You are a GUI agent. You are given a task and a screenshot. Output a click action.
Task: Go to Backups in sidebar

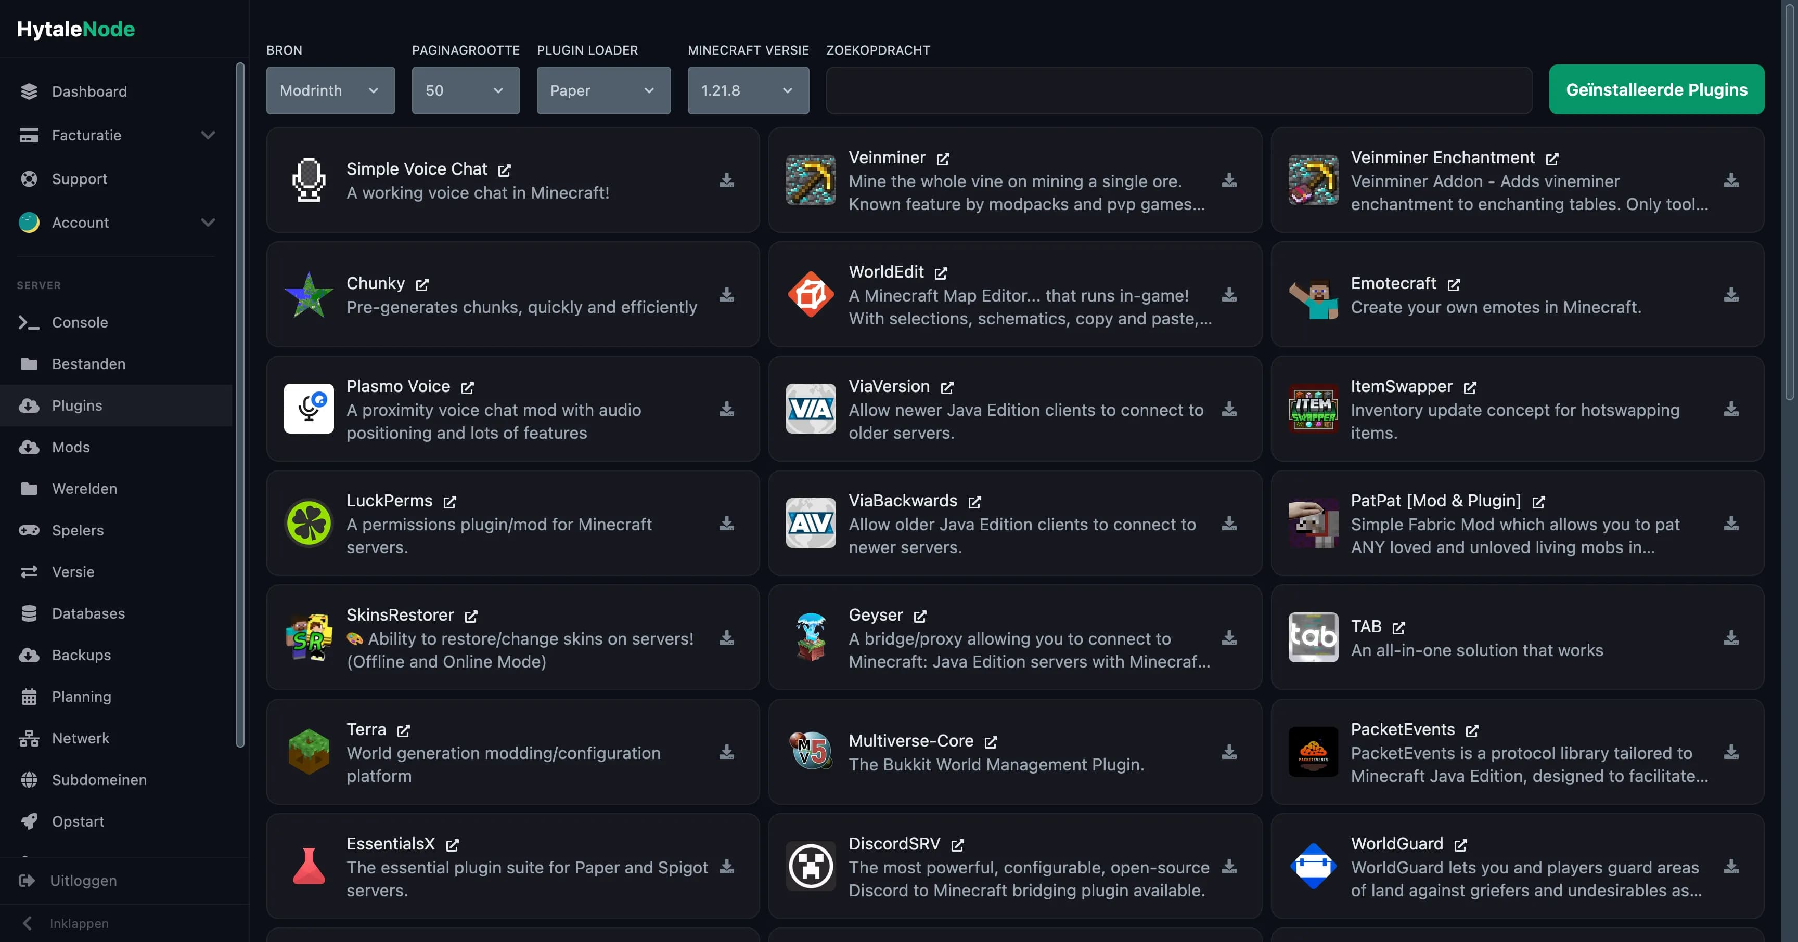pos(81,655)
